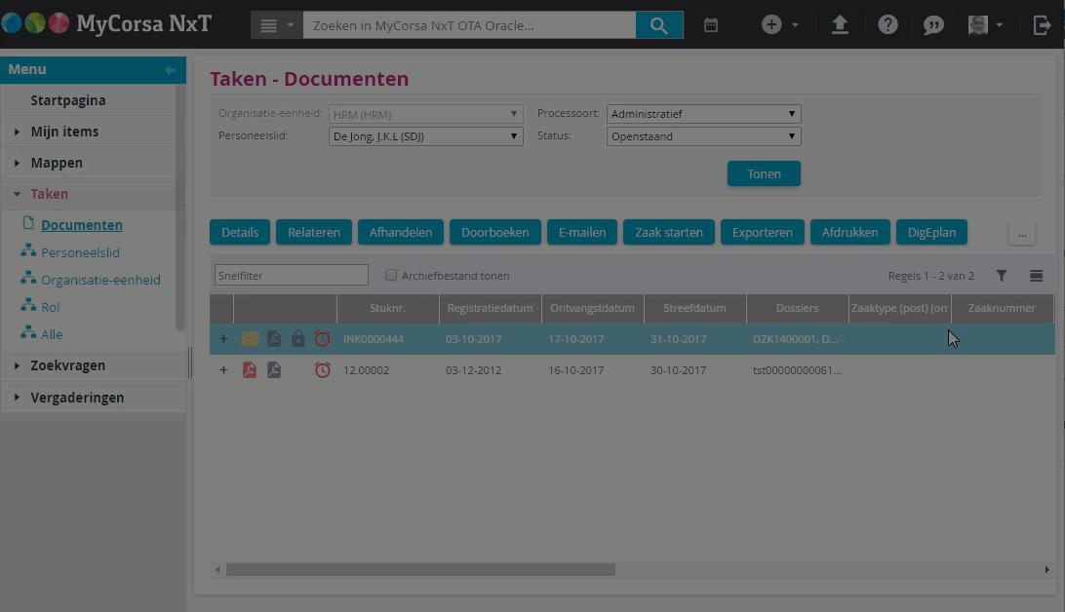Image resolution: width=1065 pixels, height=612 pixels.
Task: Click the logout exit icon
Action: pos(1042,25)
